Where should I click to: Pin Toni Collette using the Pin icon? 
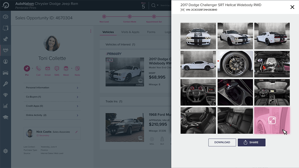tap(27, 68)
